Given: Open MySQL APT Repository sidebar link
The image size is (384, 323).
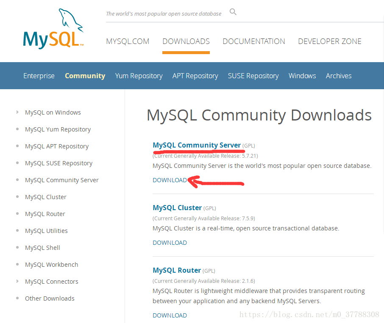Looking at the screenshot, I should point(57,146).
